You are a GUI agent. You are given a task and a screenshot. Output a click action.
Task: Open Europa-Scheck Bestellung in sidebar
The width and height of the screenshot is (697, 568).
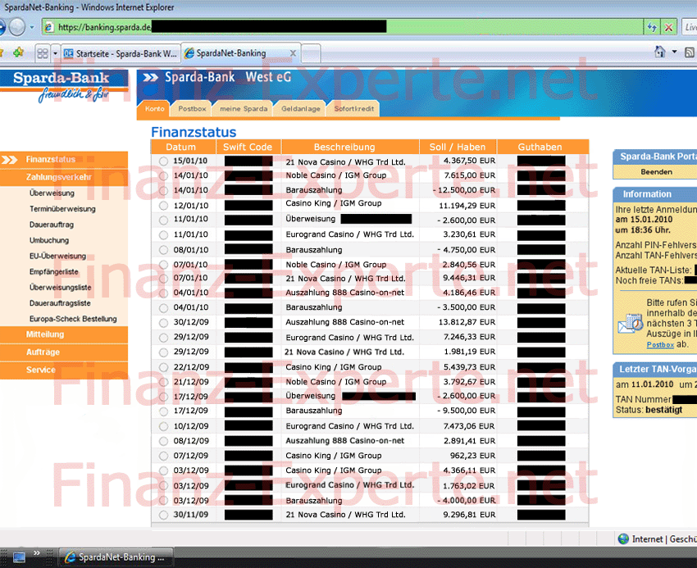tap(73, 319)
